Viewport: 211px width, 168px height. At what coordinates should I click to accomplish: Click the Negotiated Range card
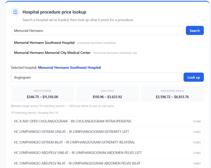point(172,94)
